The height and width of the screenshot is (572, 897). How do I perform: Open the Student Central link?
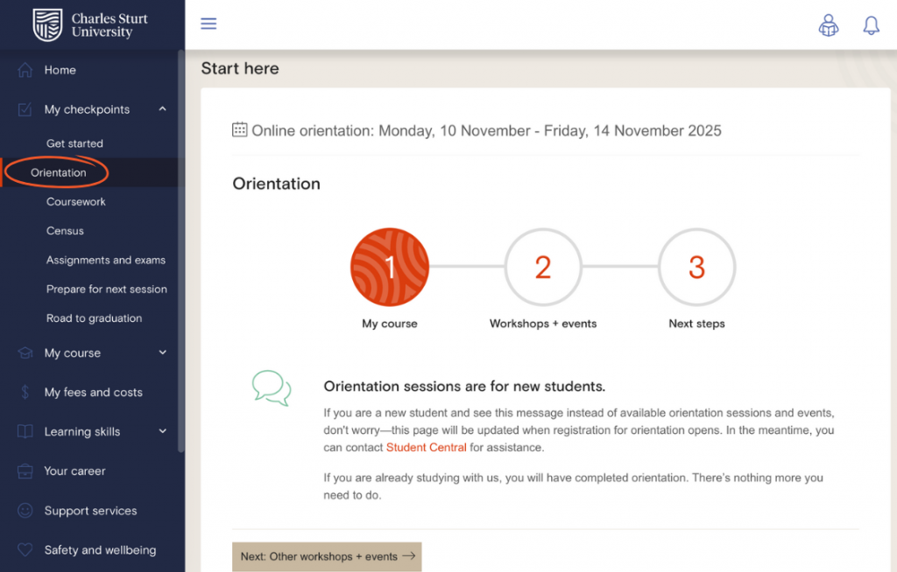pyautogui.click(x=426, y=448)
